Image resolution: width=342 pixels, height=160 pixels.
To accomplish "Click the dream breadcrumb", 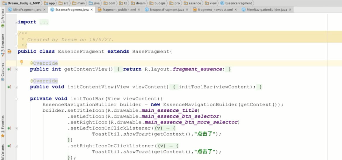I will (x=138, y=3).
